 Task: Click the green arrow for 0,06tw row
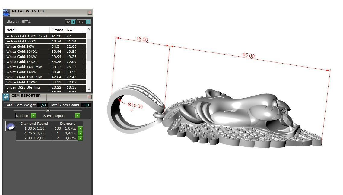click(80, 138)
